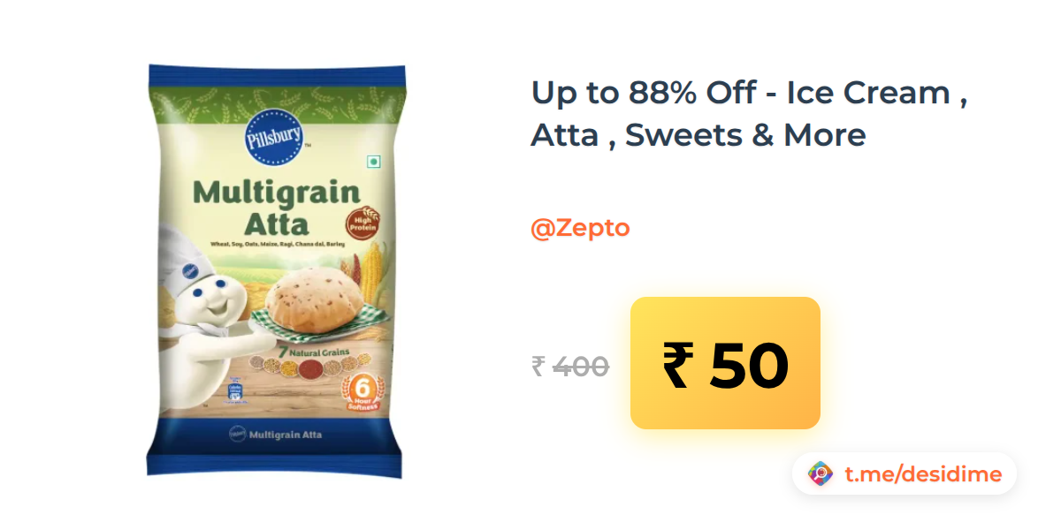The image size is (1061, 530).
Task: Click the green vegetarian mark icon
Action: tap(374, 162)
